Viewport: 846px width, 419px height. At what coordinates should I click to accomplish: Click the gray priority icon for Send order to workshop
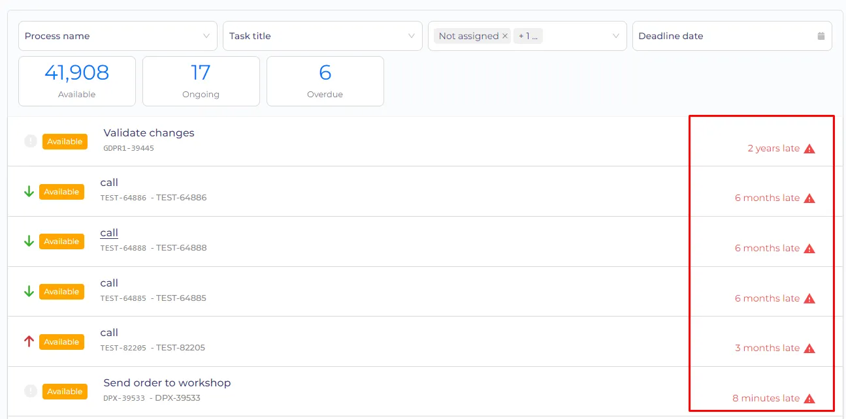[31, 391]
